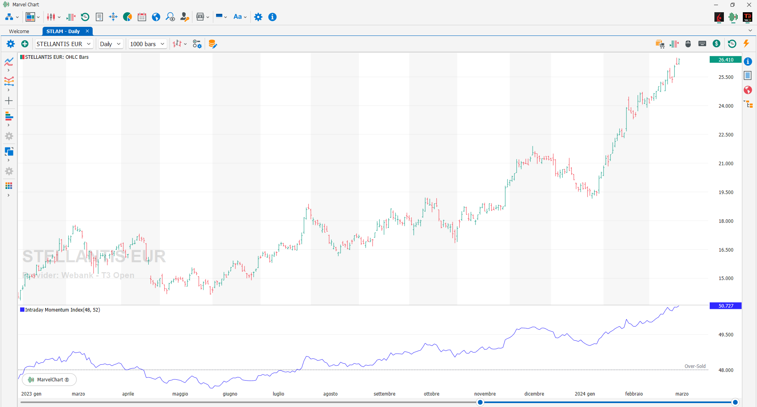This screenshot has height=407, width=757.
Task: Open the order book icon in chart toolbar
Action: pos(674,44)
